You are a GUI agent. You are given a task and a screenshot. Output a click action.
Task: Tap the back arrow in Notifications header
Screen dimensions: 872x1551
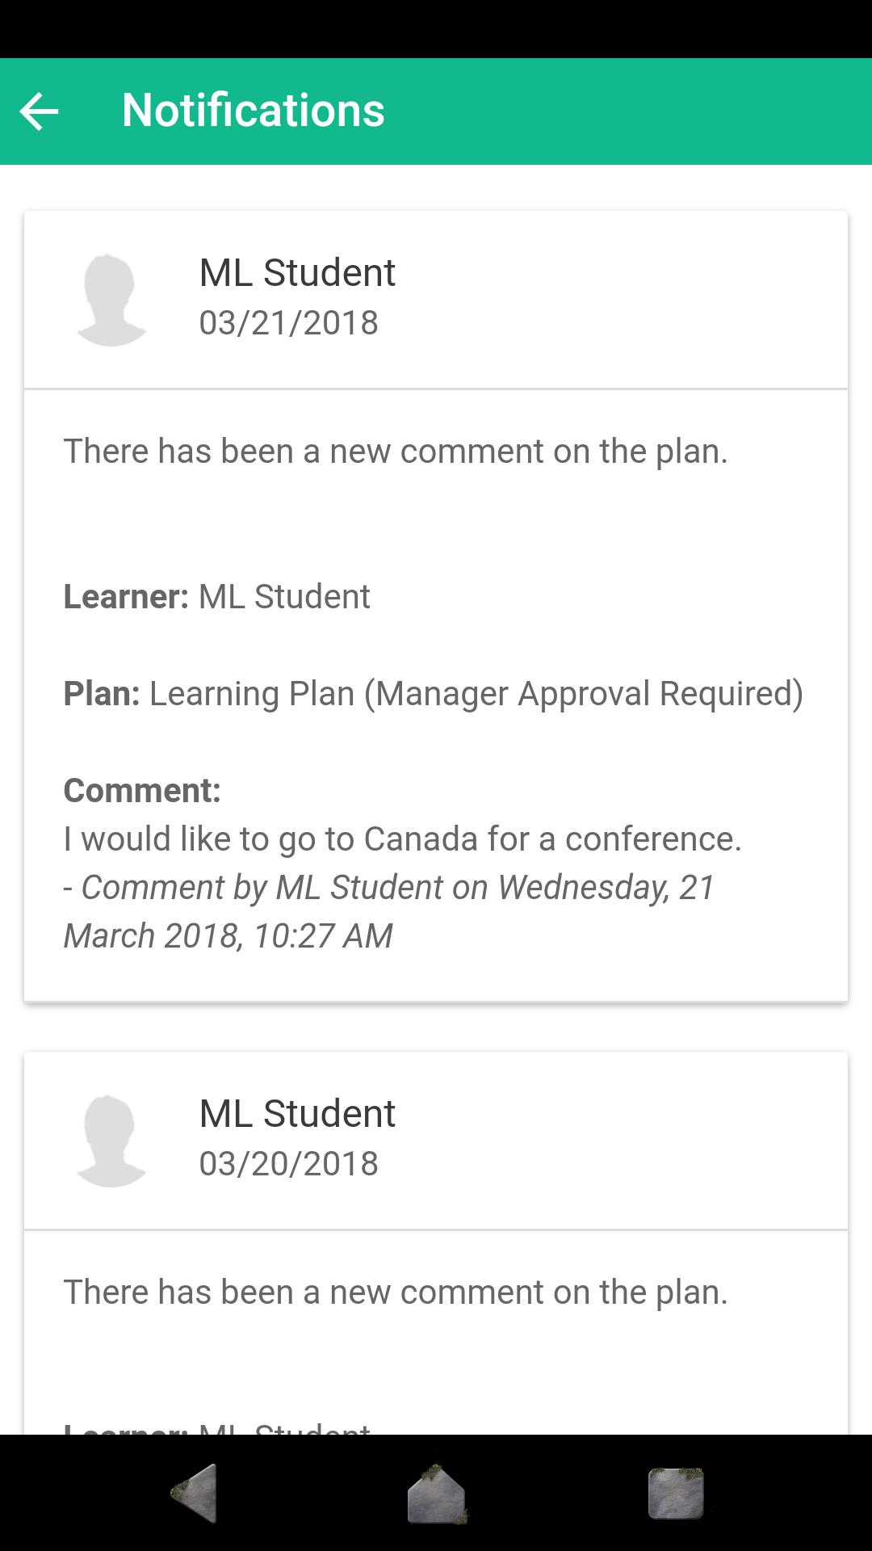pyautogui.click(x=39, y=111)
